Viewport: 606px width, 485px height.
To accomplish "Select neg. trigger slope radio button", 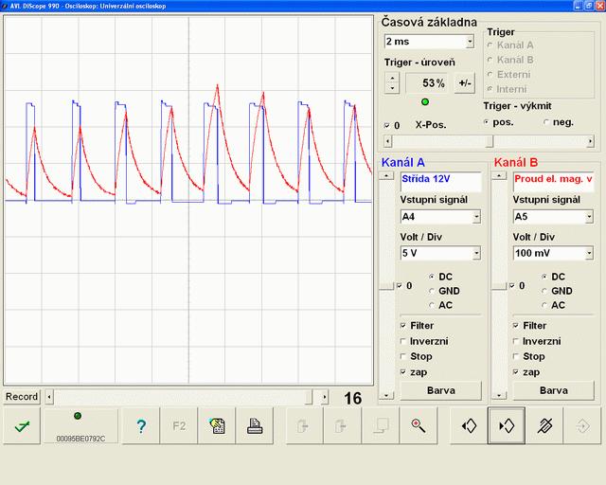I will 545,122.
